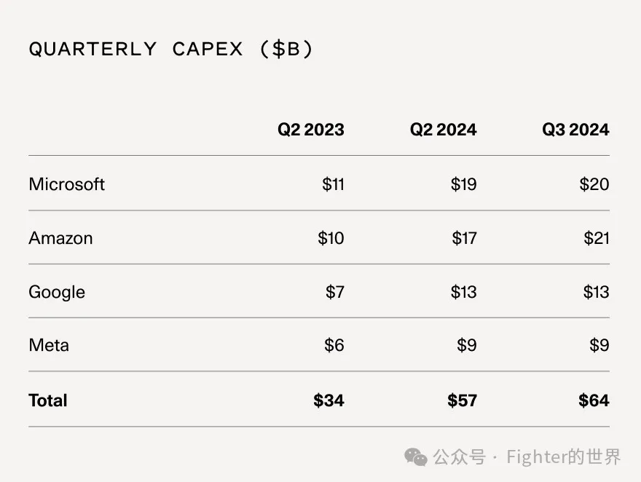Click the Total Q3 2024 value $64
641x482 pixels.
click(594, 400)
